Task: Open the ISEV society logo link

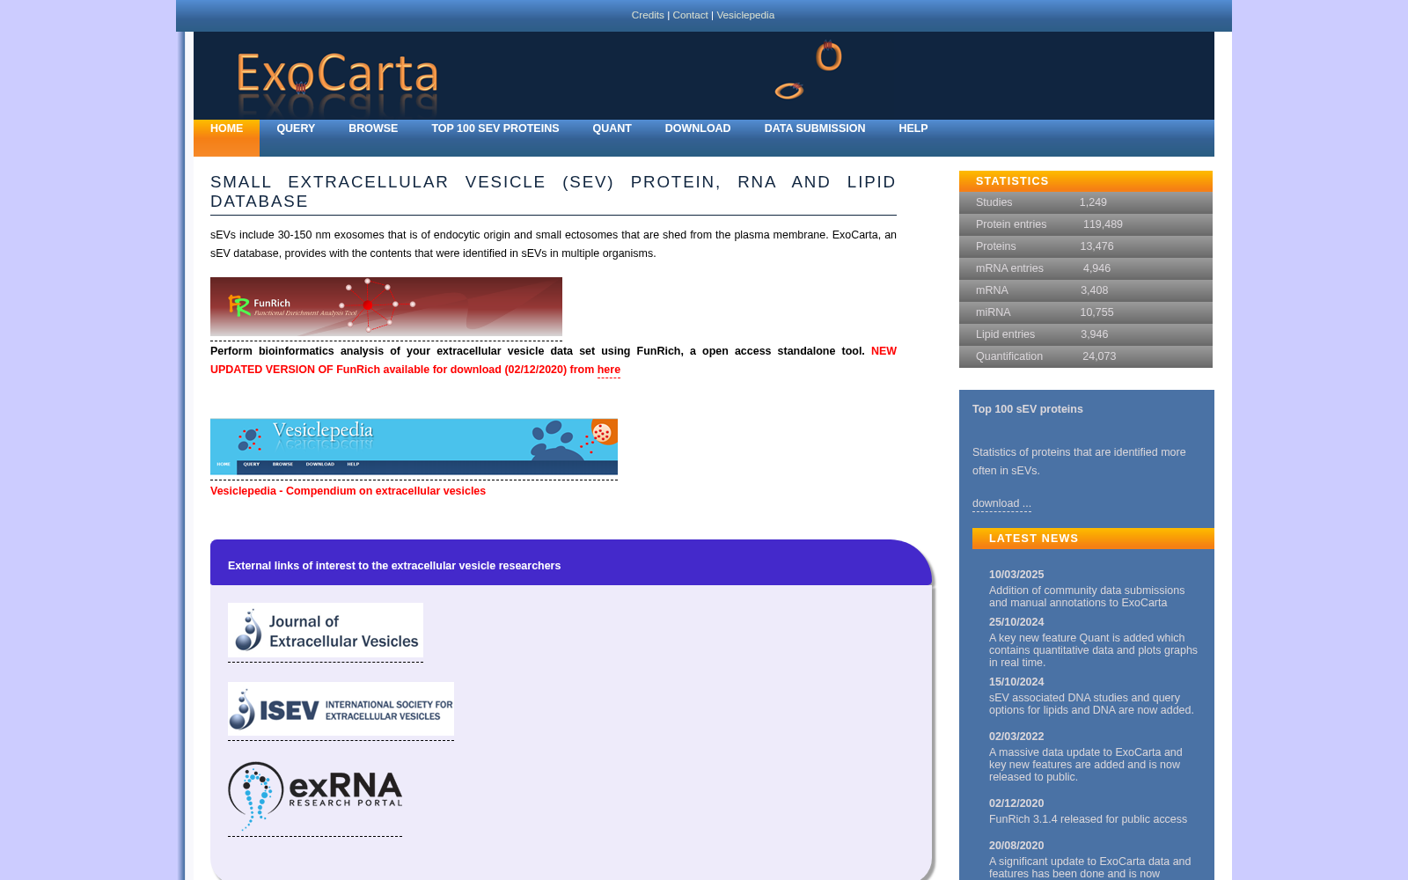Action: tap(341, 708)
